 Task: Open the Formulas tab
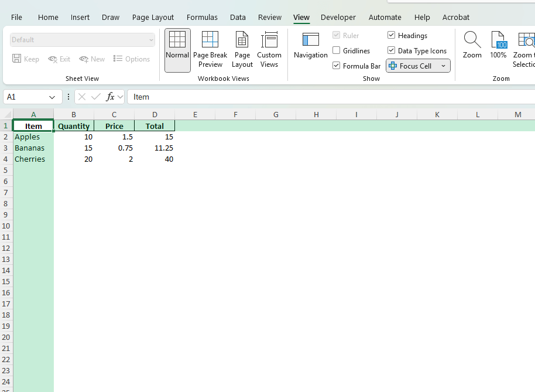202,18
